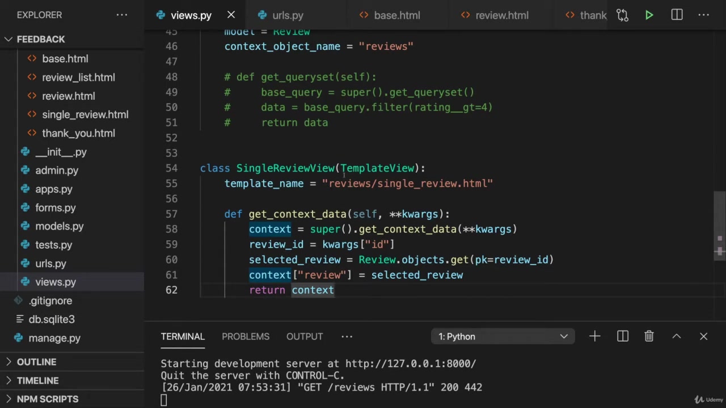
Task: Click the split editor icon
Action: tap(677, 15)
